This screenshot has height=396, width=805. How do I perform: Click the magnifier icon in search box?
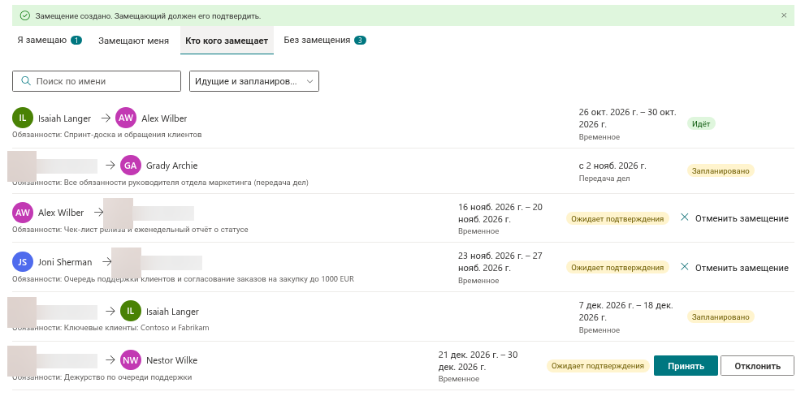click(x=26, y=81)
